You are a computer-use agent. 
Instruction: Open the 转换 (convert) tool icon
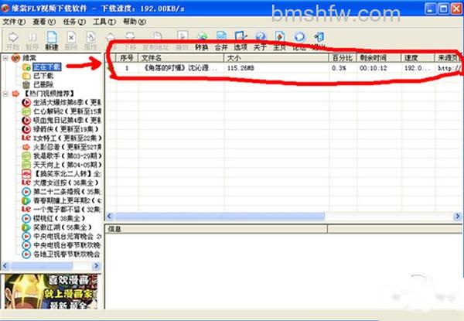[x=202, y=37]
